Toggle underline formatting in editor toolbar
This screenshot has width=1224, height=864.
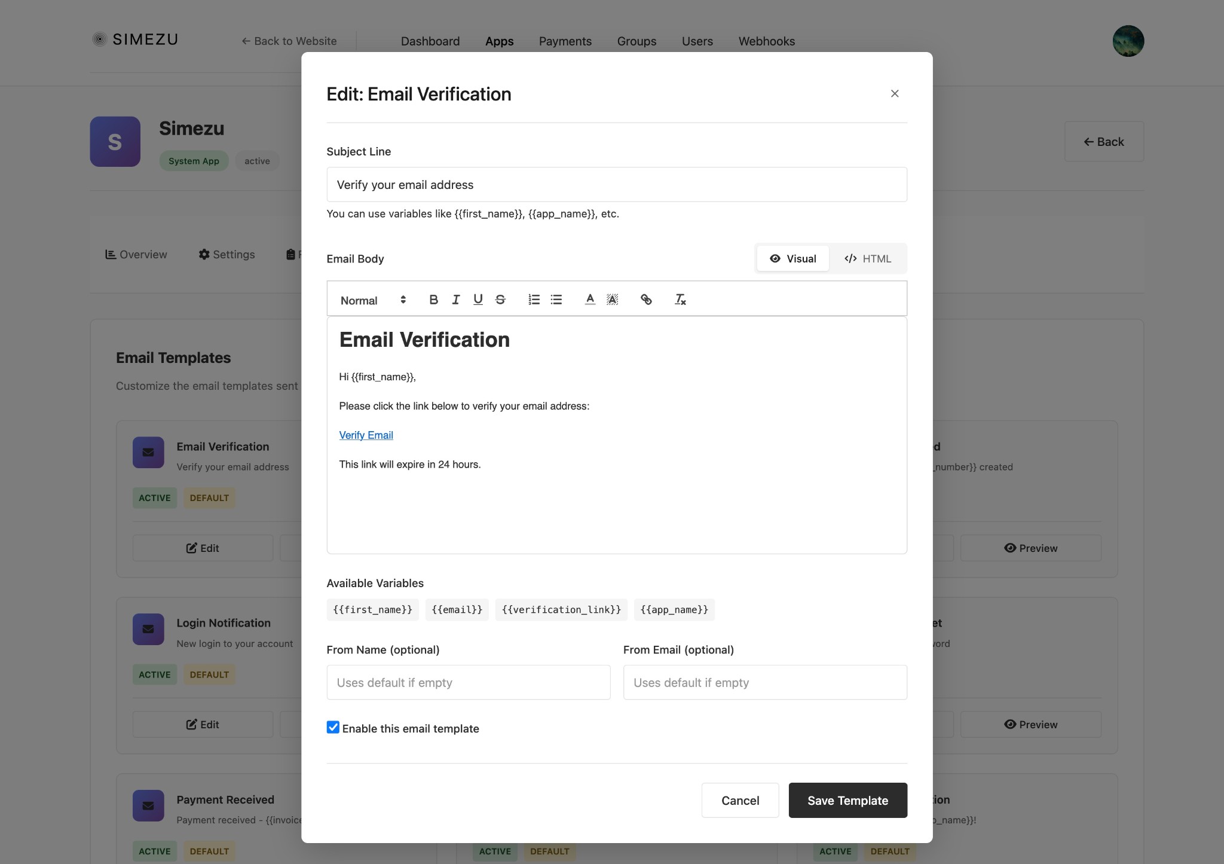(x=478, y=300)
